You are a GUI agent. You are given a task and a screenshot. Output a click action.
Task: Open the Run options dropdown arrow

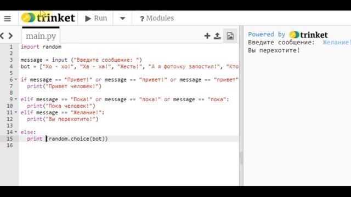pos(122,18)
